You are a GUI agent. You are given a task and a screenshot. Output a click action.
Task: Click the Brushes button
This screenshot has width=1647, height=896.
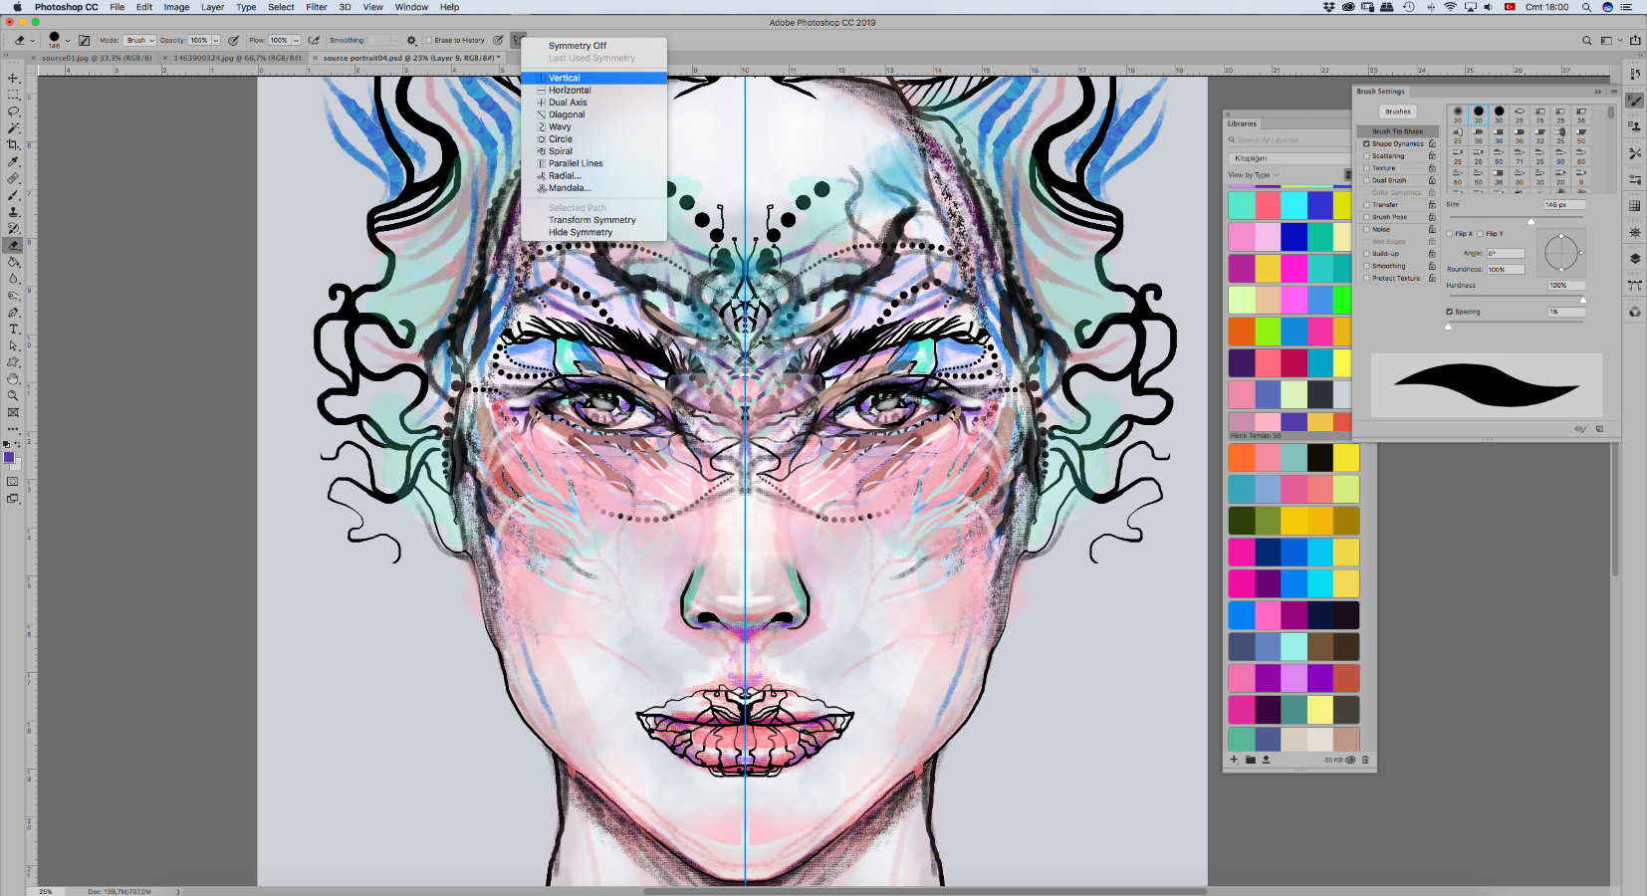coord(1398,112)
